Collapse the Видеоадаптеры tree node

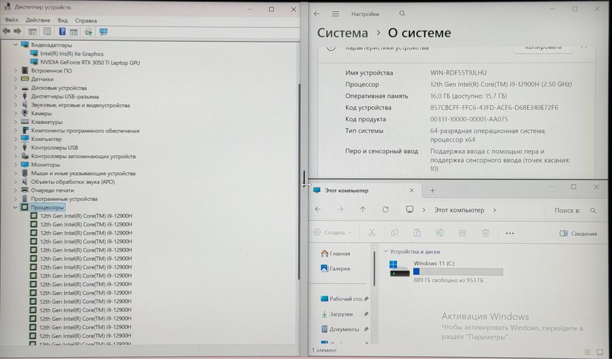[x=16, y=45]
